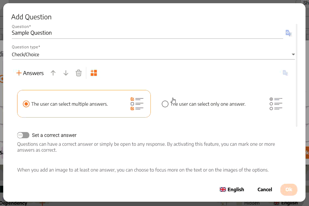The image size is (309, 206).
Task: Open the English language selector
Action: click(232, 189)
